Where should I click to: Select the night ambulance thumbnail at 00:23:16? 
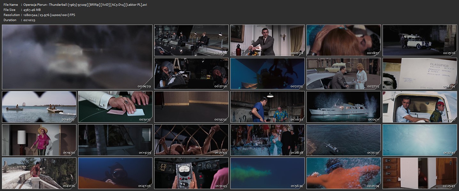coord(420,41)
